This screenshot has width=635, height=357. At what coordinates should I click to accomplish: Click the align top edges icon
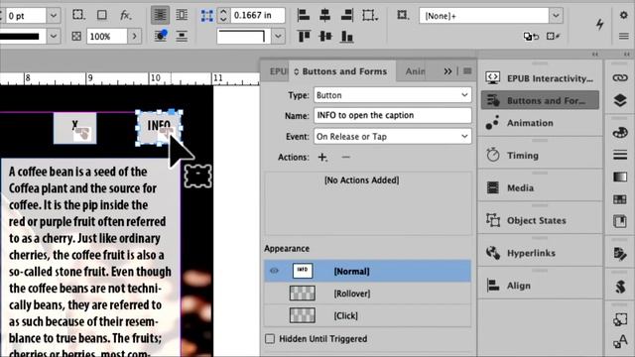click(x=304, y=37)
